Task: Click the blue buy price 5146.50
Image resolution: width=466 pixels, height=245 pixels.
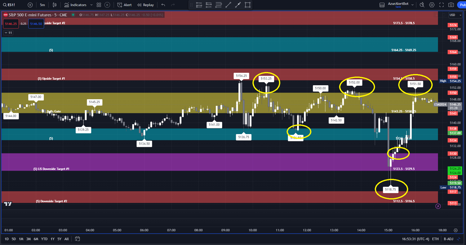Action: pos(35,24)
